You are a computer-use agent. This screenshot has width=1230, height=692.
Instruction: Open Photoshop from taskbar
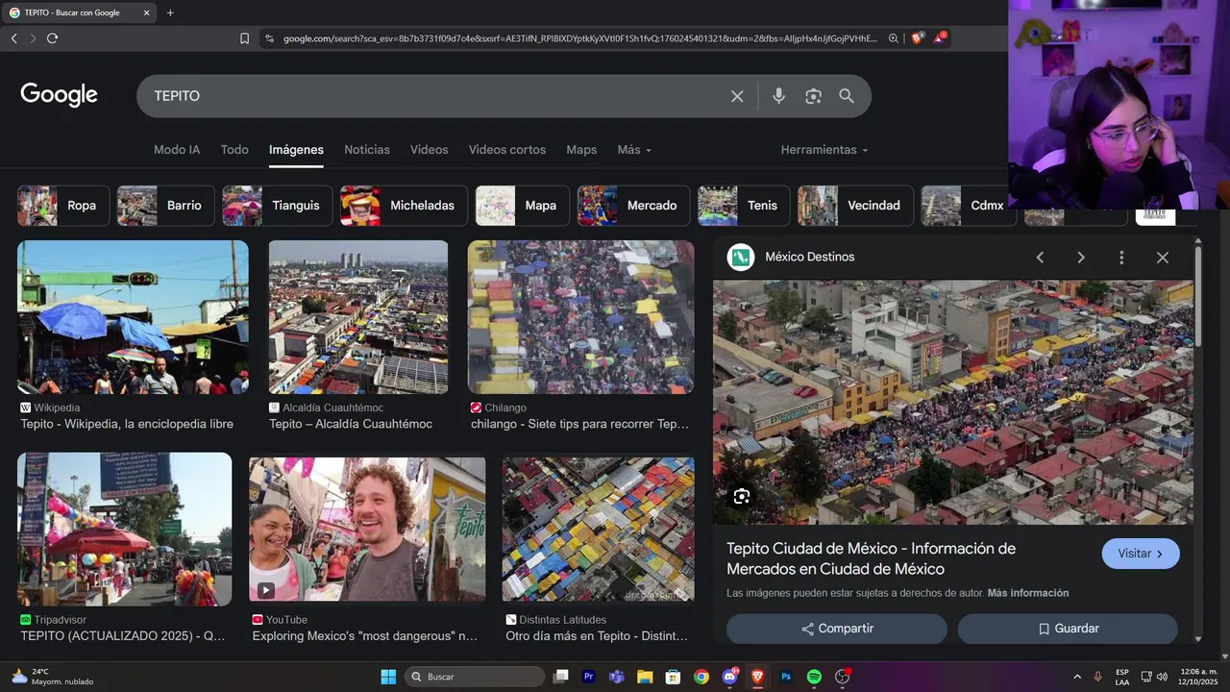786,677
